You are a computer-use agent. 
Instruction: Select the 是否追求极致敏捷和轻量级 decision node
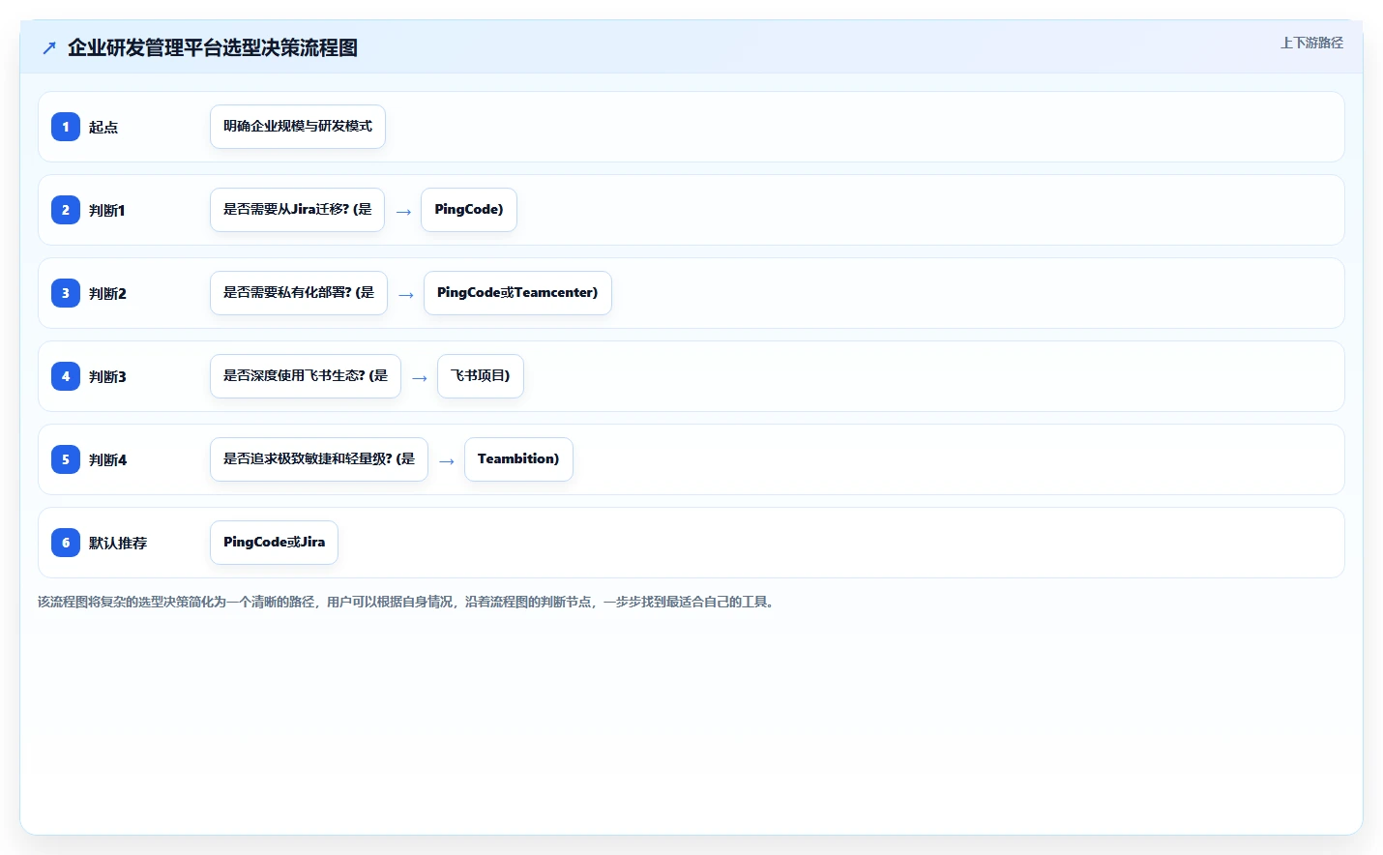click(319, 459)
